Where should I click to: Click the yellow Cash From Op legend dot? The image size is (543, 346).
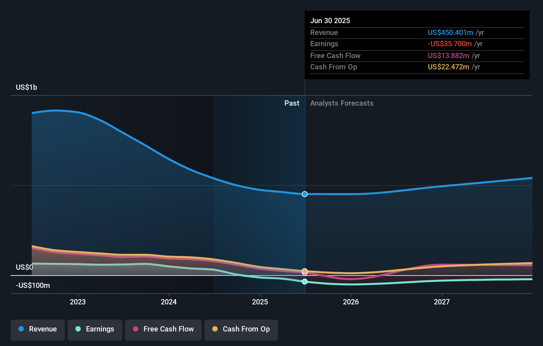coord(215,329)
